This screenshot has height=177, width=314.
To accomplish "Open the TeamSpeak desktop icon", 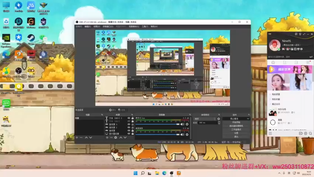I will click(x=44, y=57).
